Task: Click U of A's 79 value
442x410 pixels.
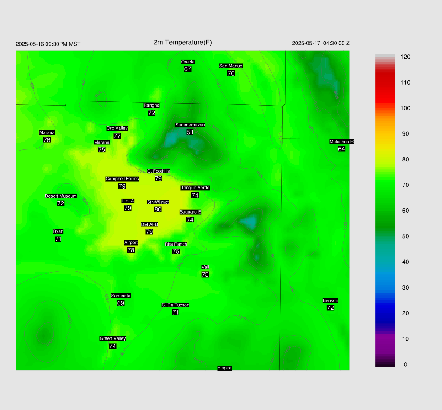Action: click(128, 208)
